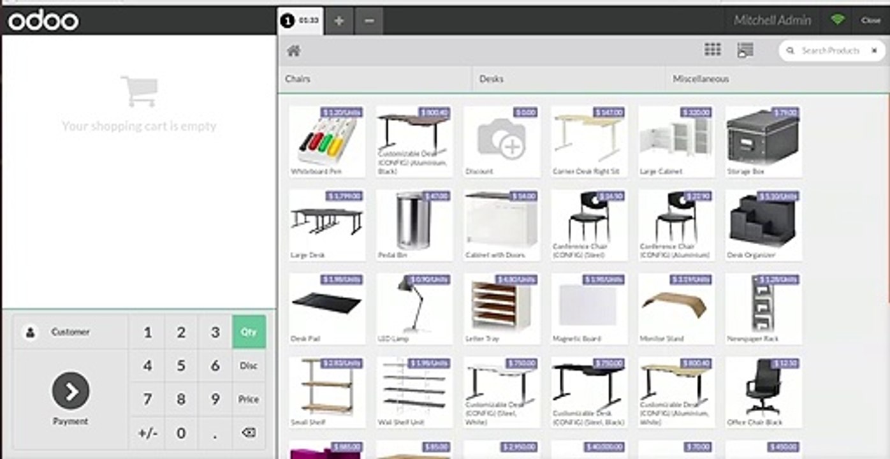The width and height of the screenshot is (890, 459).
Task: Tap the decimal point key
Action: [215, 433]
